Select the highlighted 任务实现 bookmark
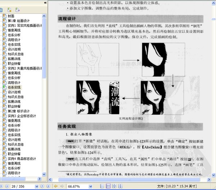 pyautogui.click(x=14, y=87)
